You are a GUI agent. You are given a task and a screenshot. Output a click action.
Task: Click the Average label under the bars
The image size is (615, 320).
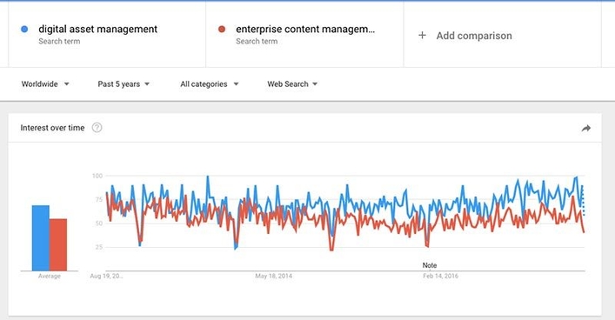click(50, 276)
